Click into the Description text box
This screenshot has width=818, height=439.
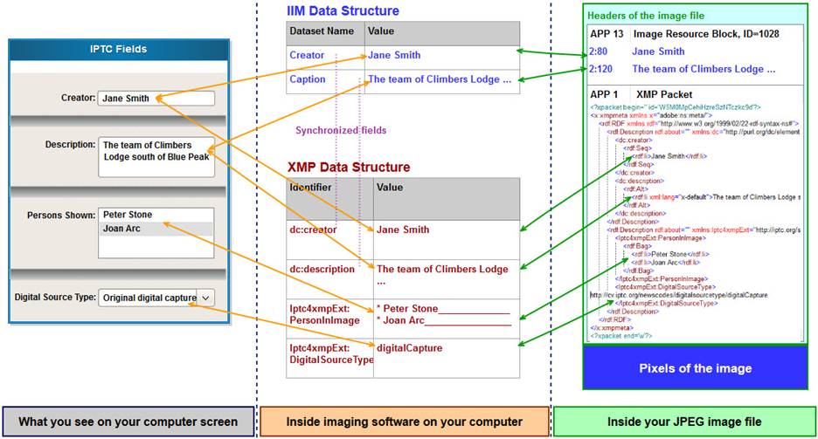click(156, 155)
